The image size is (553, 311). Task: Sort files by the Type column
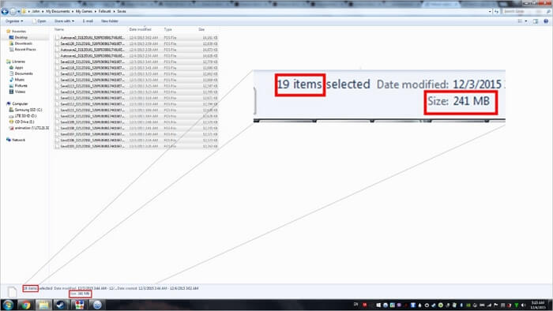pyautogui.click(x=167, y=29)
